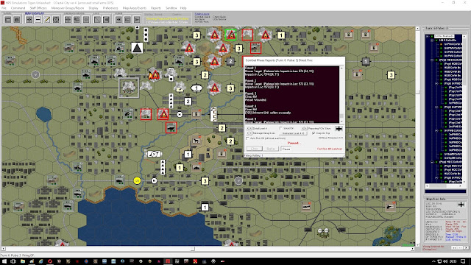Click the rewind double-arrow run button
This screenshot has width=471, height=265.
[x=118, y=20]
